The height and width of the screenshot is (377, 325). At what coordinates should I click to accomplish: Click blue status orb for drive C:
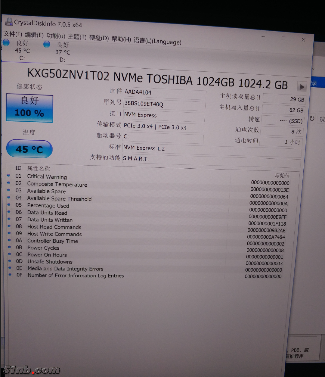(6, 43)
